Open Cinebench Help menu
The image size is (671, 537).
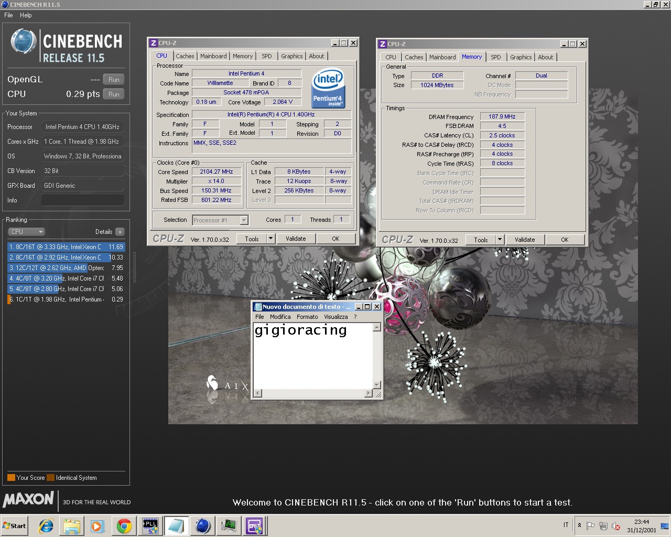pyautogui.click(x=26, y=15)
